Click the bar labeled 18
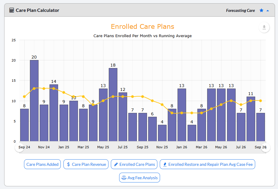This screenshot has height=189, width=278. [113, 105]
